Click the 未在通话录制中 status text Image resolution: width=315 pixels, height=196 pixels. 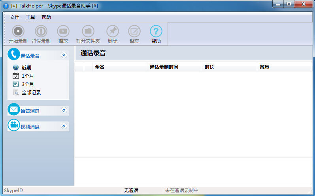pyautogui.click(x=181, y=190)
